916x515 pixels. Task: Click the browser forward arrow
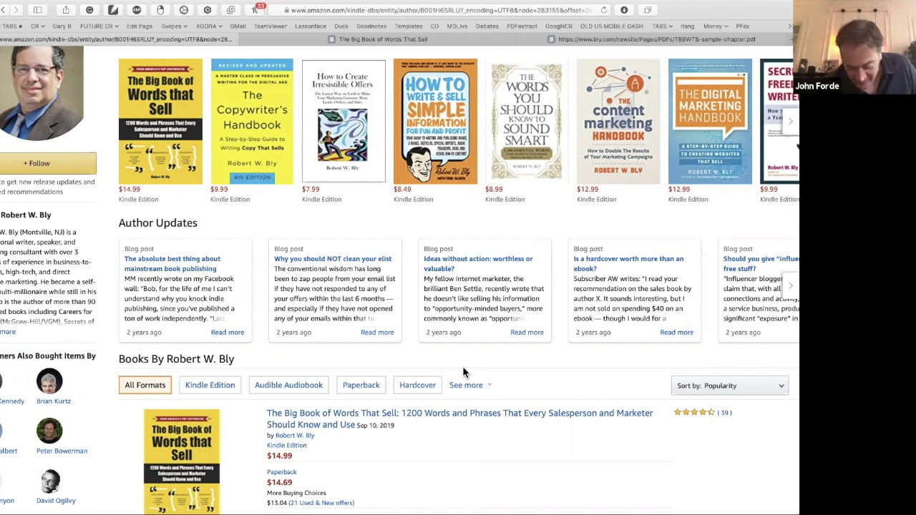(x=16, y=10)
